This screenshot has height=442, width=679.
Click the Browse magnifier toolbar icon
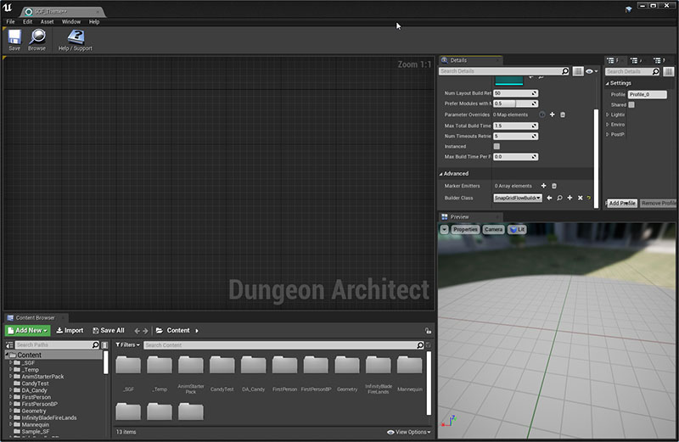37,40
